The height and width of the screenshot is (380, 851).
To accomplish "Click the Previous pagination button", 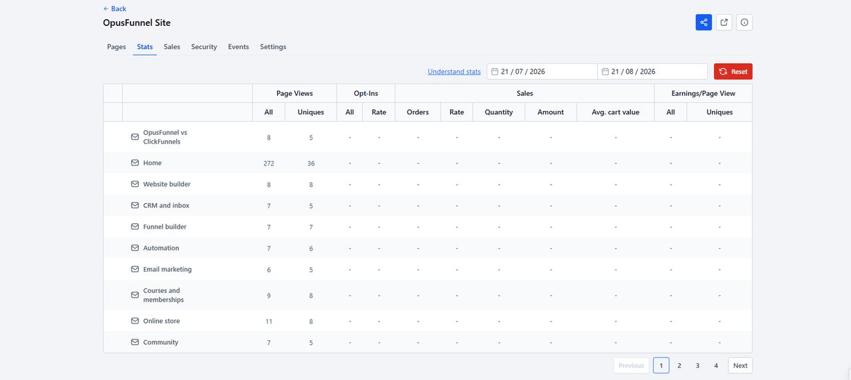I will [x=631, y=365].
